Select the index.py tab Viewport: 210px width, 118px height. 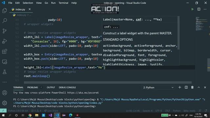tap(20, 10)
